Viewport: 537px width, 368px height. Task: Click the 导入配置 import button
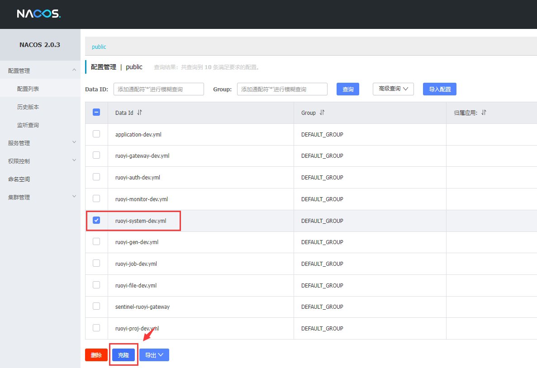click(x=440, y=89)
